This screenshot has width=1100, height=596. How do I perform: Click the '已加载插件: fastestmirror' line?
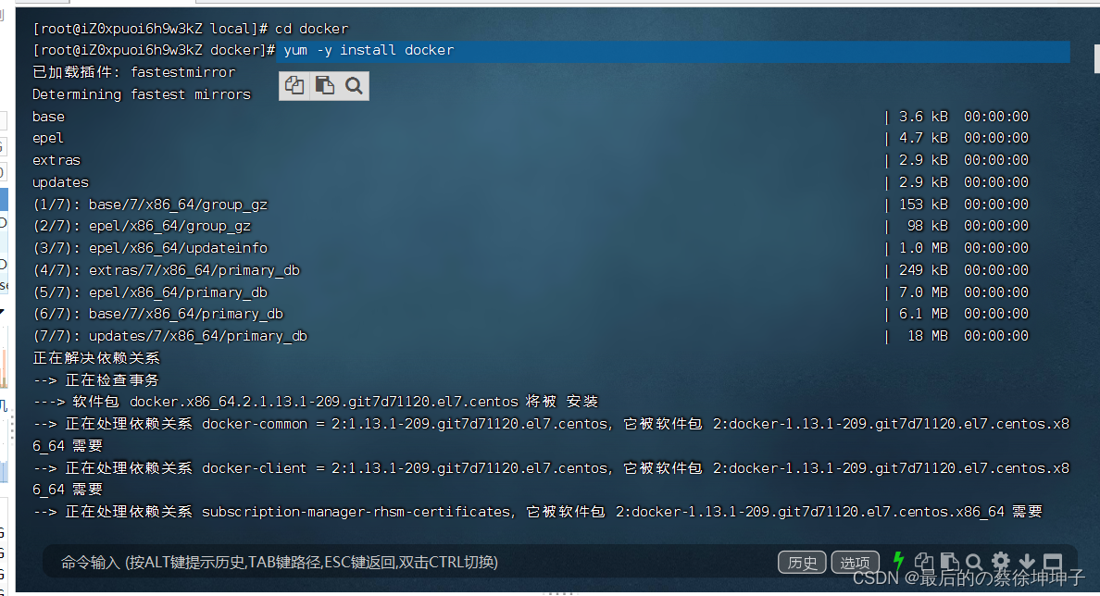[x=134, y=72]
